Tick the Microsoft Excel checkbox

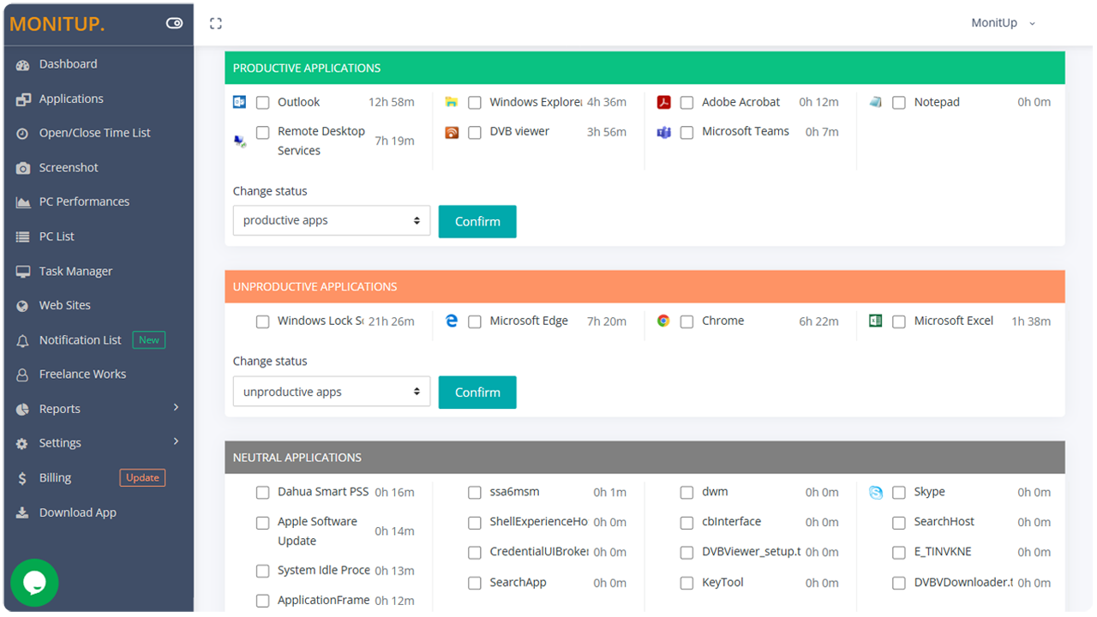point(899,322)
